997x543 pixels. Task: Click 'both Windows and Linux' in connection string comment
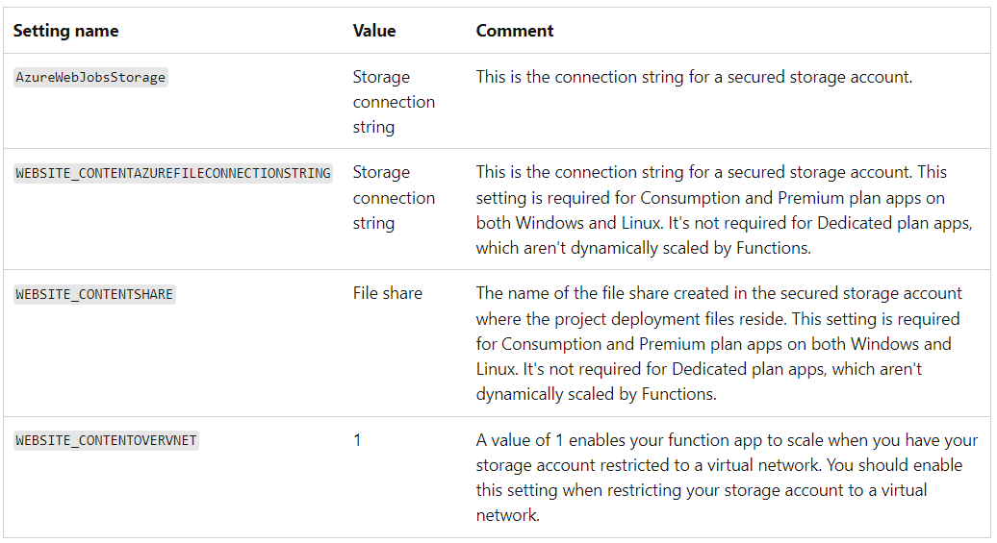tap(569, 223)
